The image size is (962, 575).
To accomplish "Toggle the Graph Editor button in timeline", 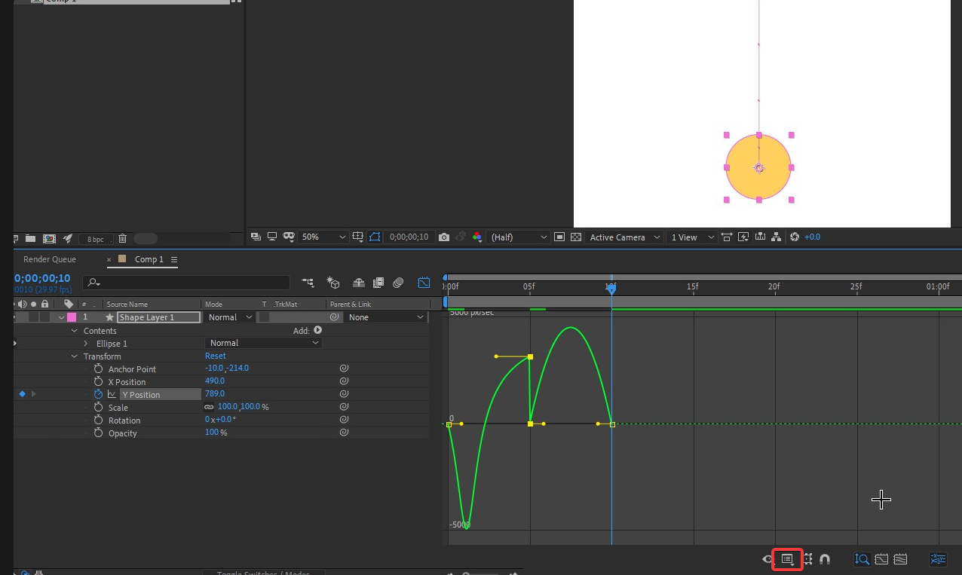I will 424,282.
